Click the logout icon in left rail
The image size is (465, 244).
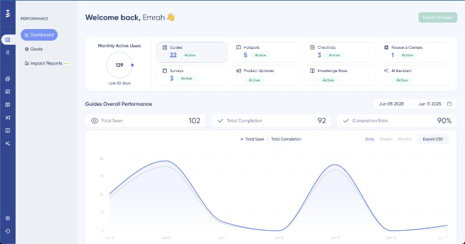(x=8, y=231)
